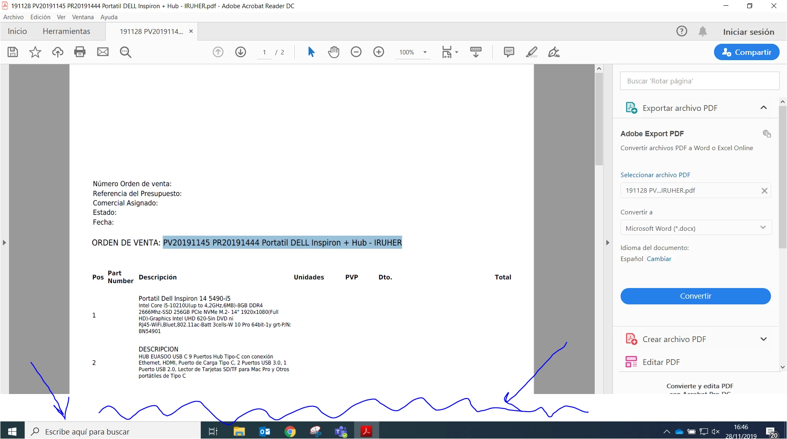Image resolution: width=787 pixels, height=439 pixels.
Task: Expand the left navigation pane arrow
Action: [x=5, y=243]
